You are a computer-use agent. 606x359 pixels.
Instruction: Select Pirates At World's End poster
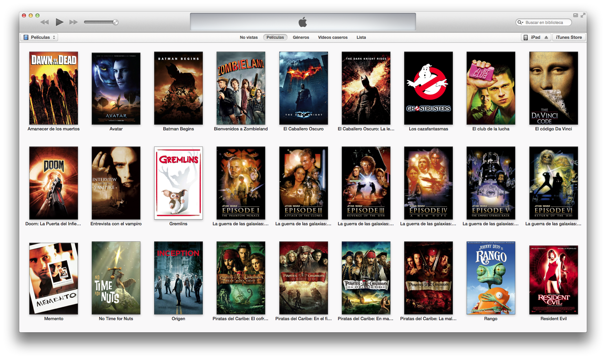[x=304, y=278]
